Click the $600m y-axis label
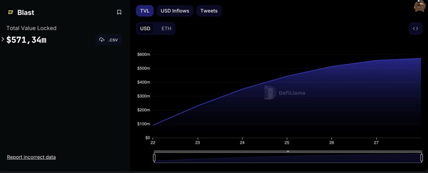The height and width of the screenshot is (173, 428). tap(144, 55)
